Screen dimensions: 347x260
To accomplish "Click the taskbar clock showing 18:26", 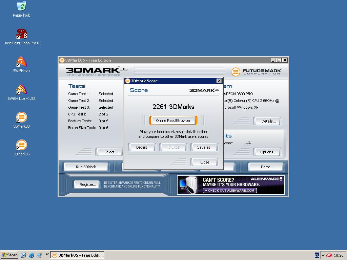I will point(339,255).
